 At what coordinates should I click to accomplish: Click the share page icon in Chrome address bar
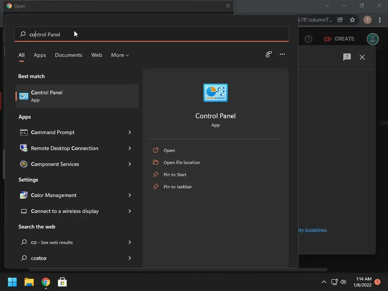tap(340, 20)
